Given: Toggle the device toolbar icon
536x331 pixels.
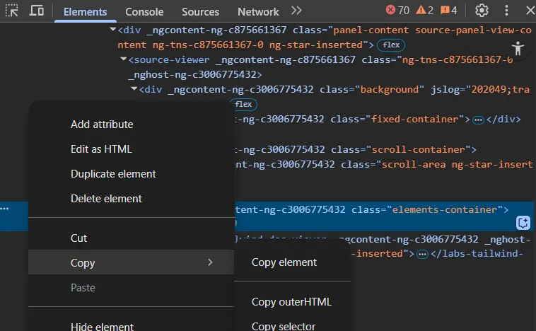Looking at the screenshot, I should 36,11.
